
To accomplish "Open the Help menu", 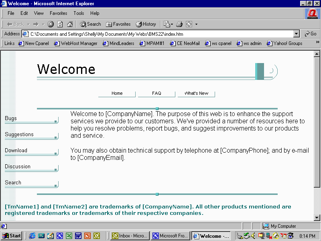I will [95, 13].
